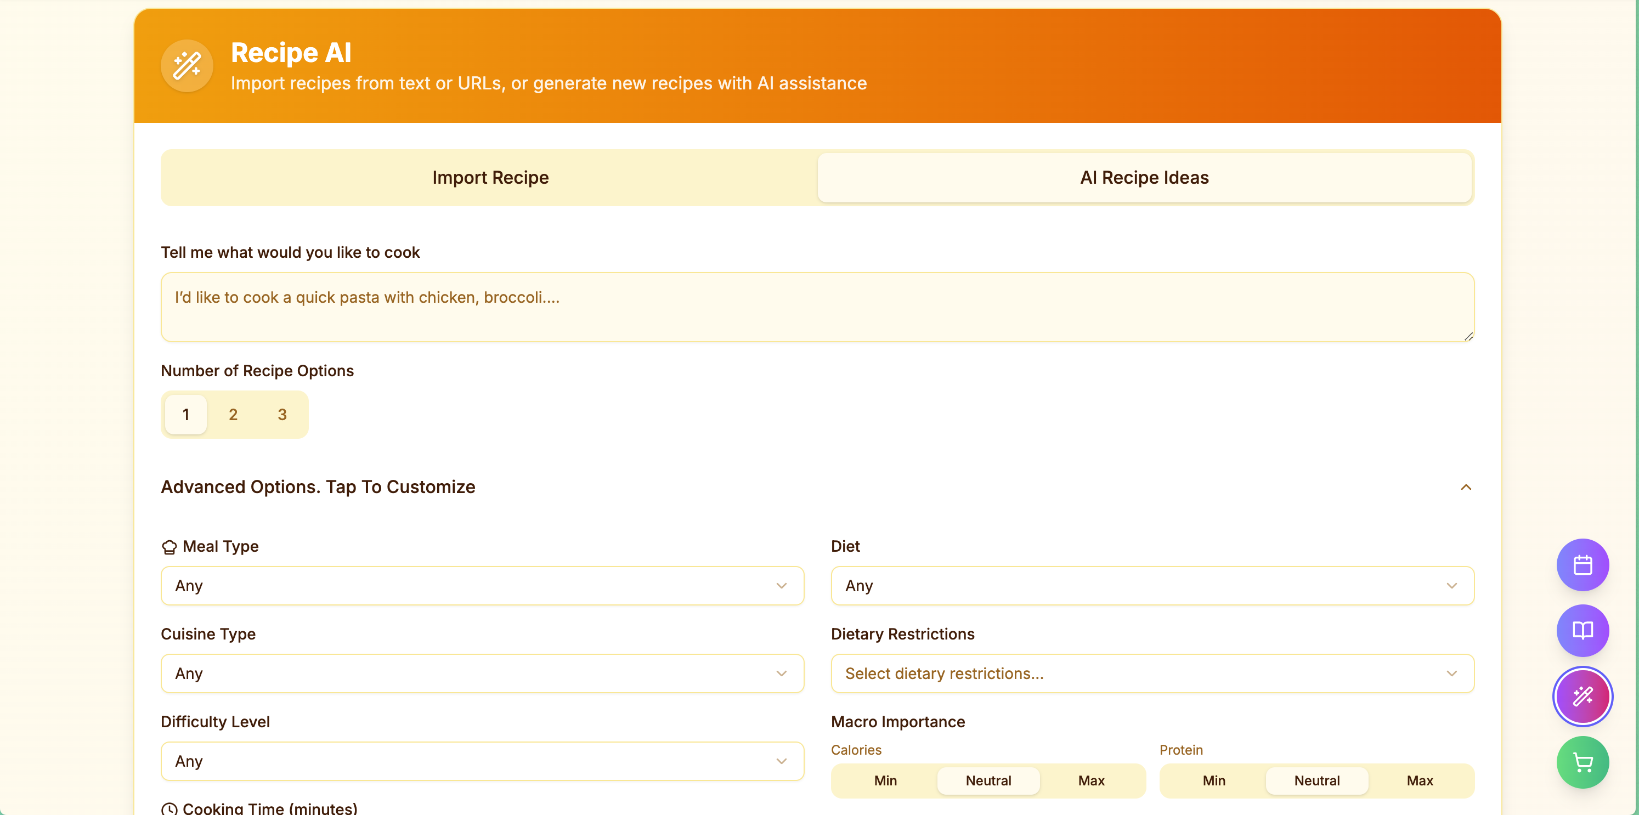Open the recipe book floating button
This screenshot has width=1639, height=815.
pos(1582,631)
